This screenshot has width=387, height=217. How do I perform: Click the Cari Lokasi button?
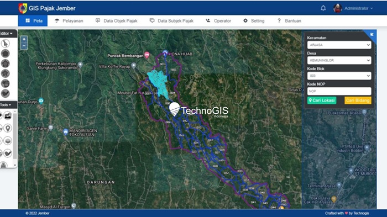(322, 100)
